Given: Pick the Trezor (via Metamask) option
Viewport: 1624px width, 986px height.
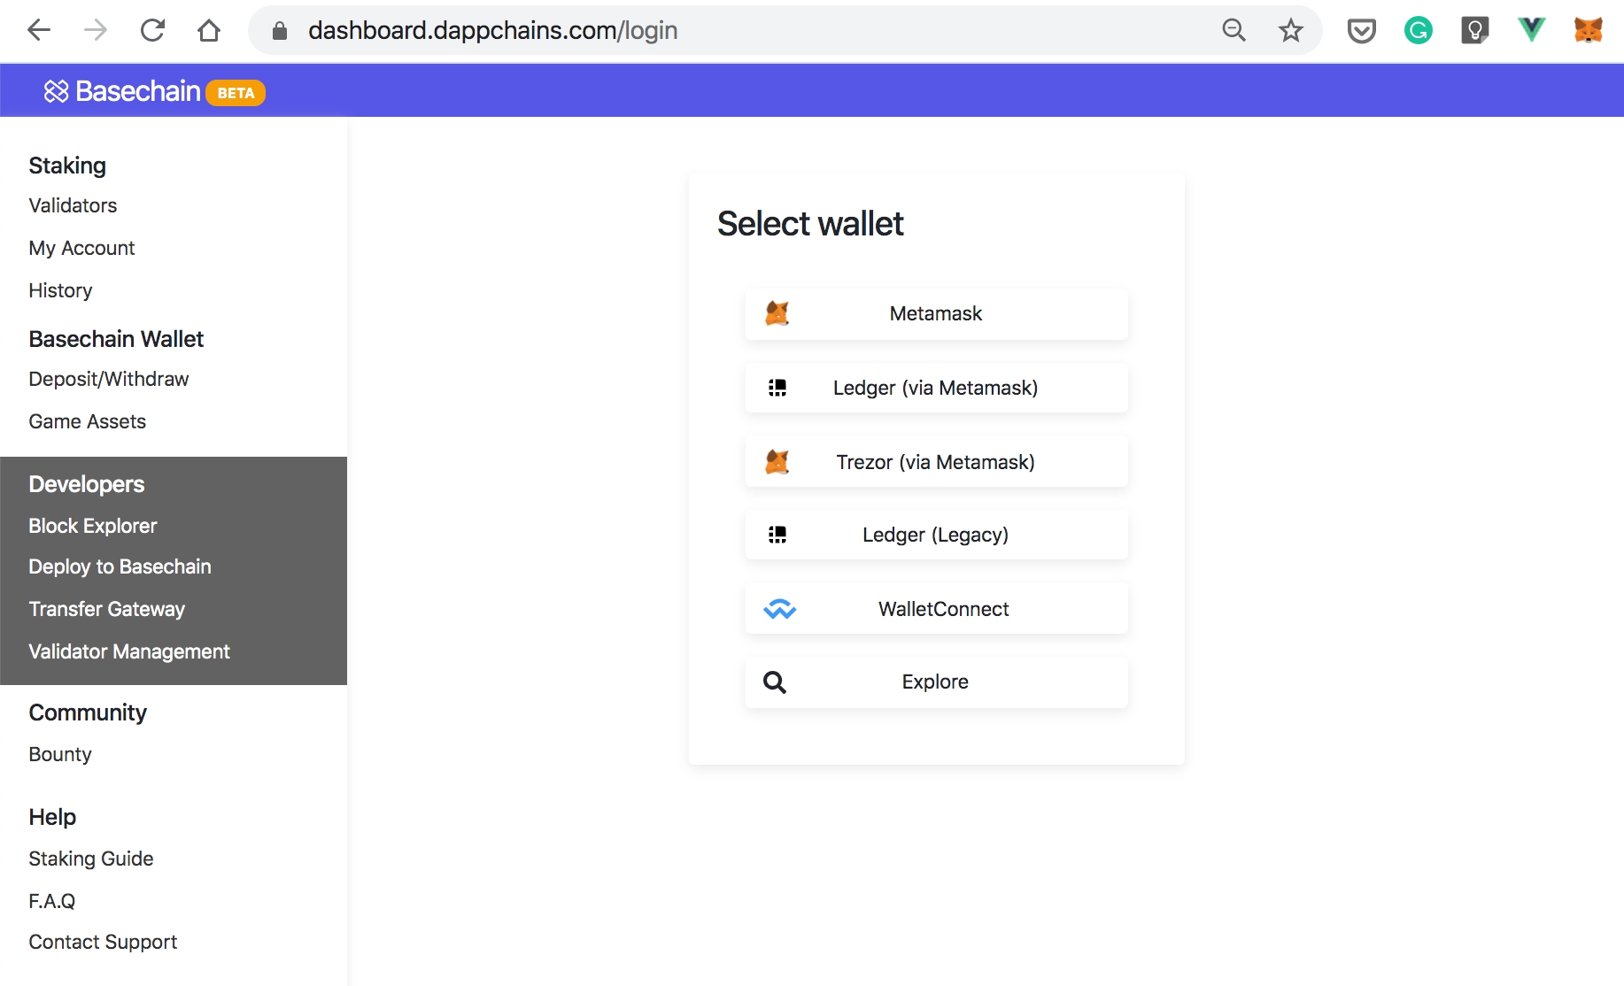Looking at the screenshot, I should click(x=936, y=462).
